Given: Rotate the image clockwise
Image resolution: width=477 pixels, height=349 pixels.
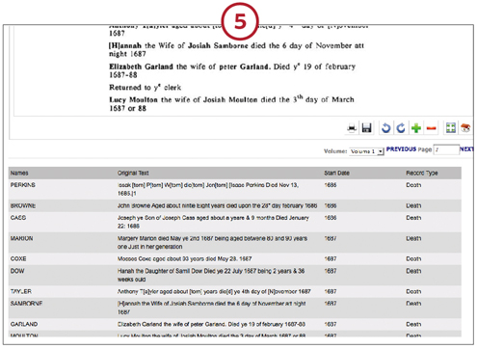Looking at the screenshot, I should coord(401,128).
